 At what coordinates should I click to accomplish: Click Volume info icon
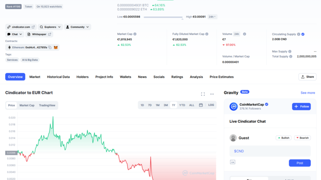[244, 34]
